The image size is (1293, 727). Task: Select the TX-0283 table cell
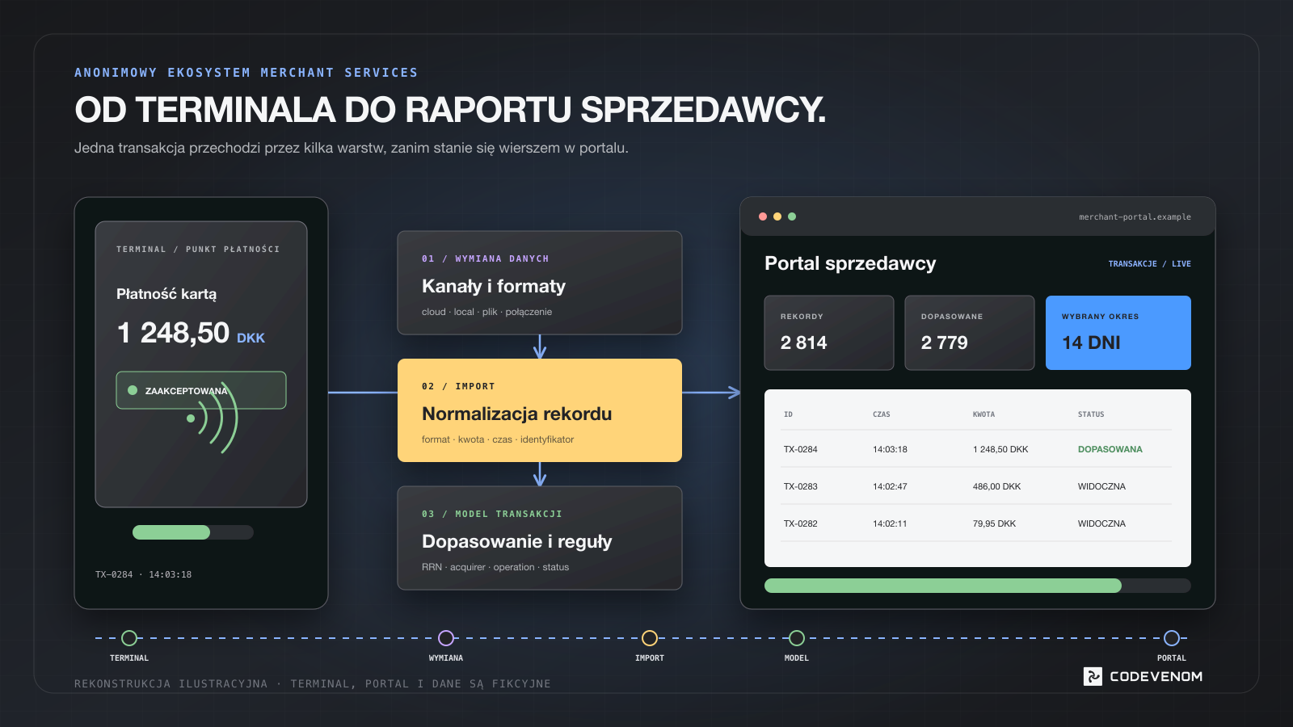801,486
